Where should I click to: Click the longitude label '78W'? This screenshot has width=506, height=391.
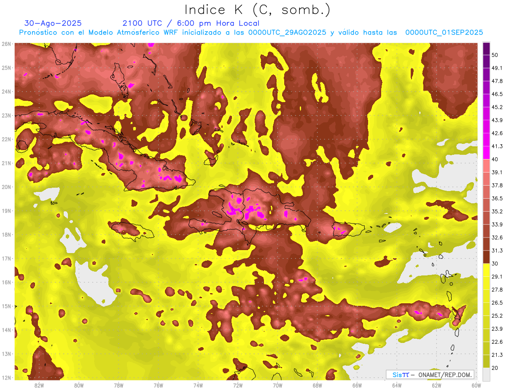click(x=118, y=385)
